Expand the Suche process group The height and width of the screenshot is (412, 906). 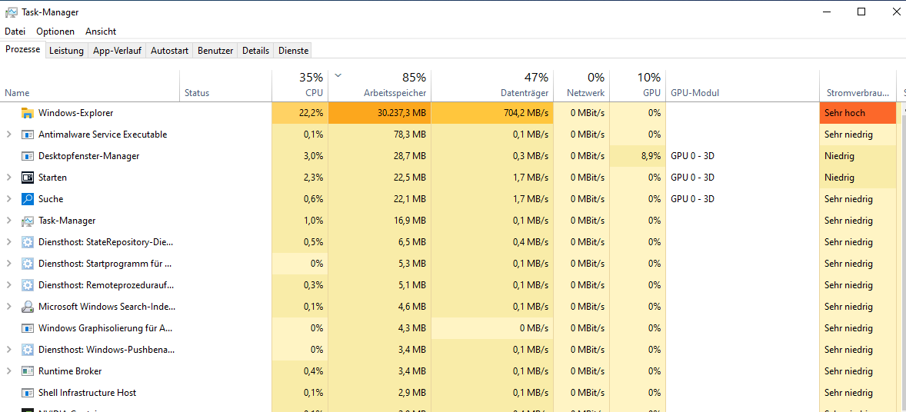[x=8, y=199]
